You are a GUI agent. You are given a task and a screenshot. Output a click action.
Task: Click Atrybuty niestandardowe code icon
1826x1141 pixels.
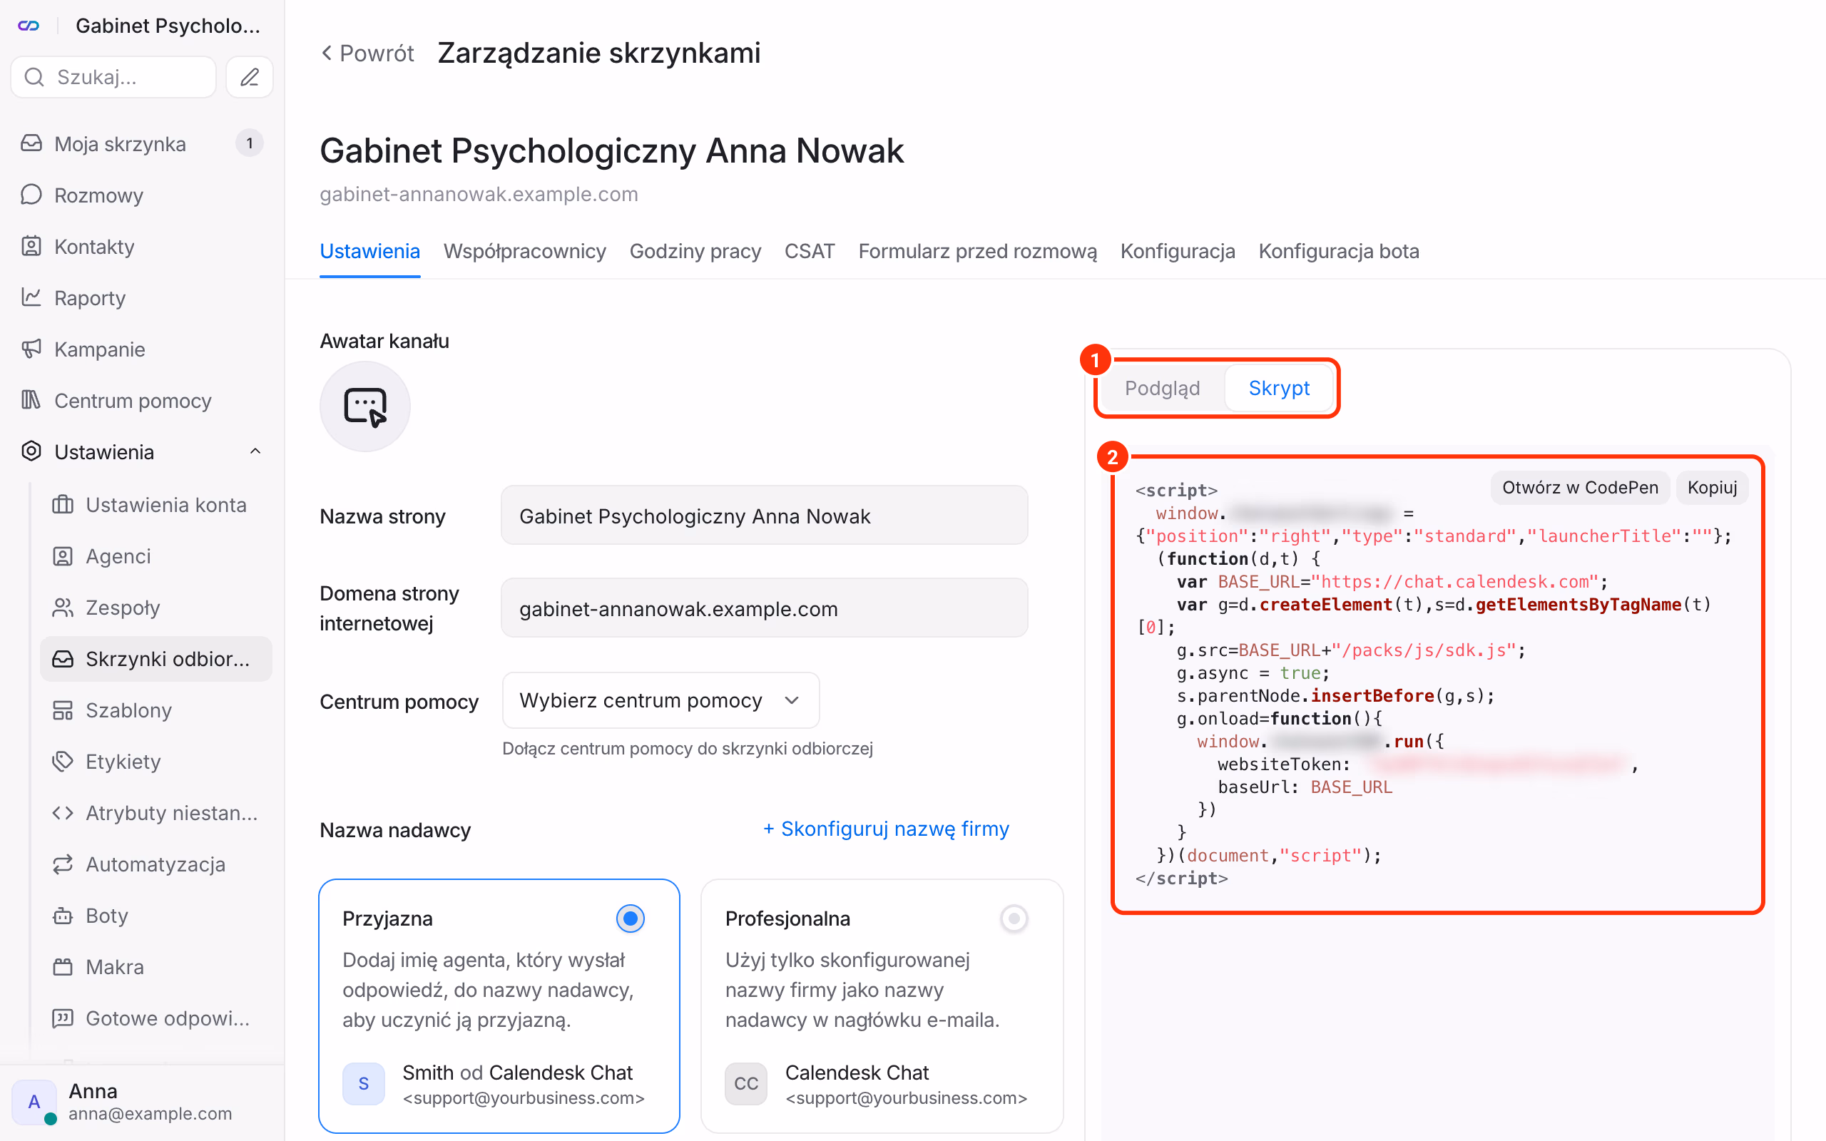63,813
